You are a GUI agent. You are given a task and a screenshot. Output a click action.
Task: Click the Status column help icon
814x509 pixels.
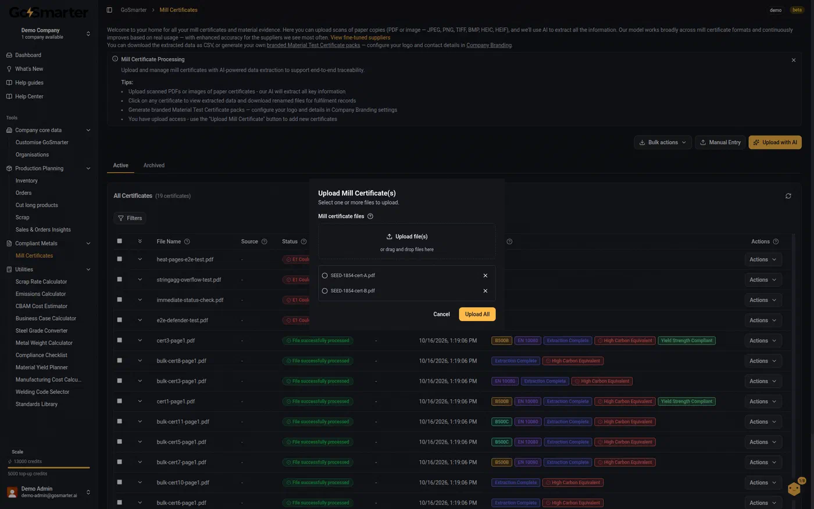pyautogui.click(x=304, y=241)
